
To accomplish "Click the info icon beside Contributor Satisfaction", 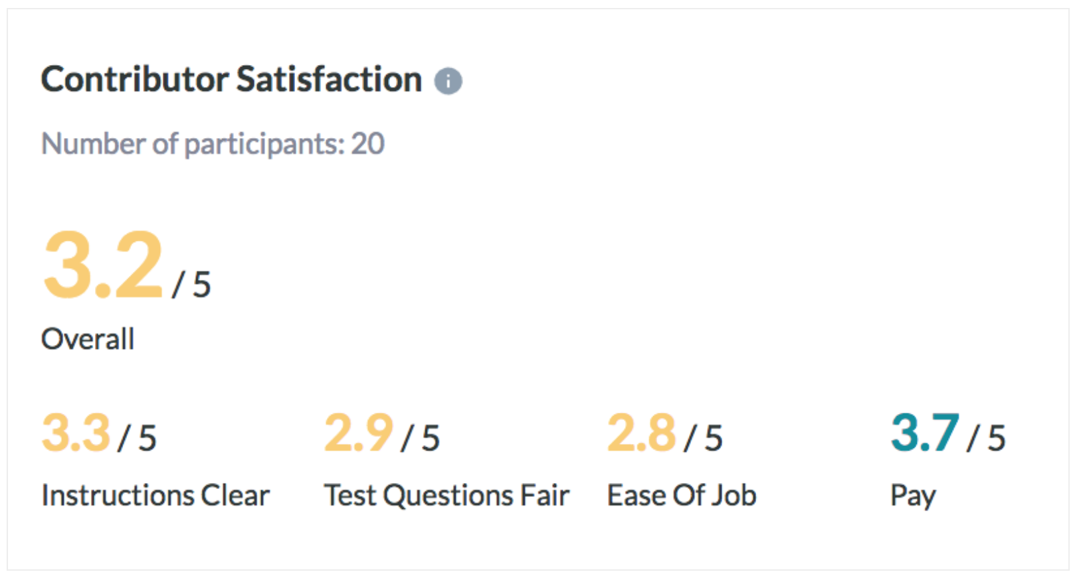I will coord(448,82).
